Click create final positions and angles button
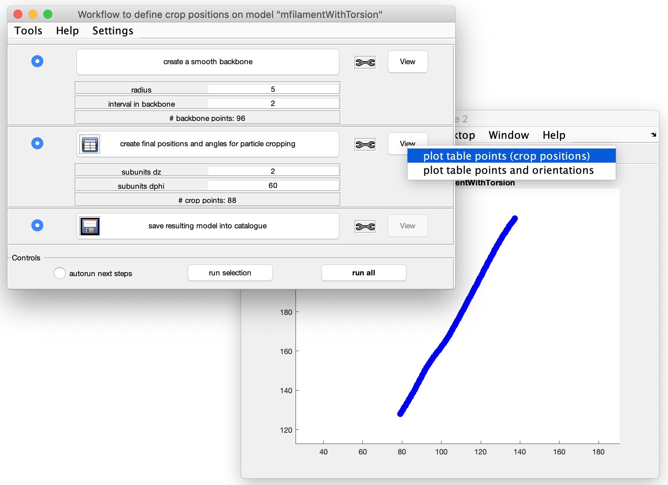668x485 pixels. click(208, 144)
